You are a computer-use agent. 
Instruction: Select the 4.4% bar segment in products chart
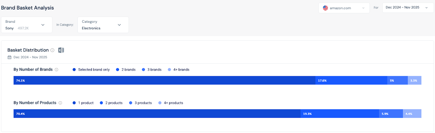point(412,114)
